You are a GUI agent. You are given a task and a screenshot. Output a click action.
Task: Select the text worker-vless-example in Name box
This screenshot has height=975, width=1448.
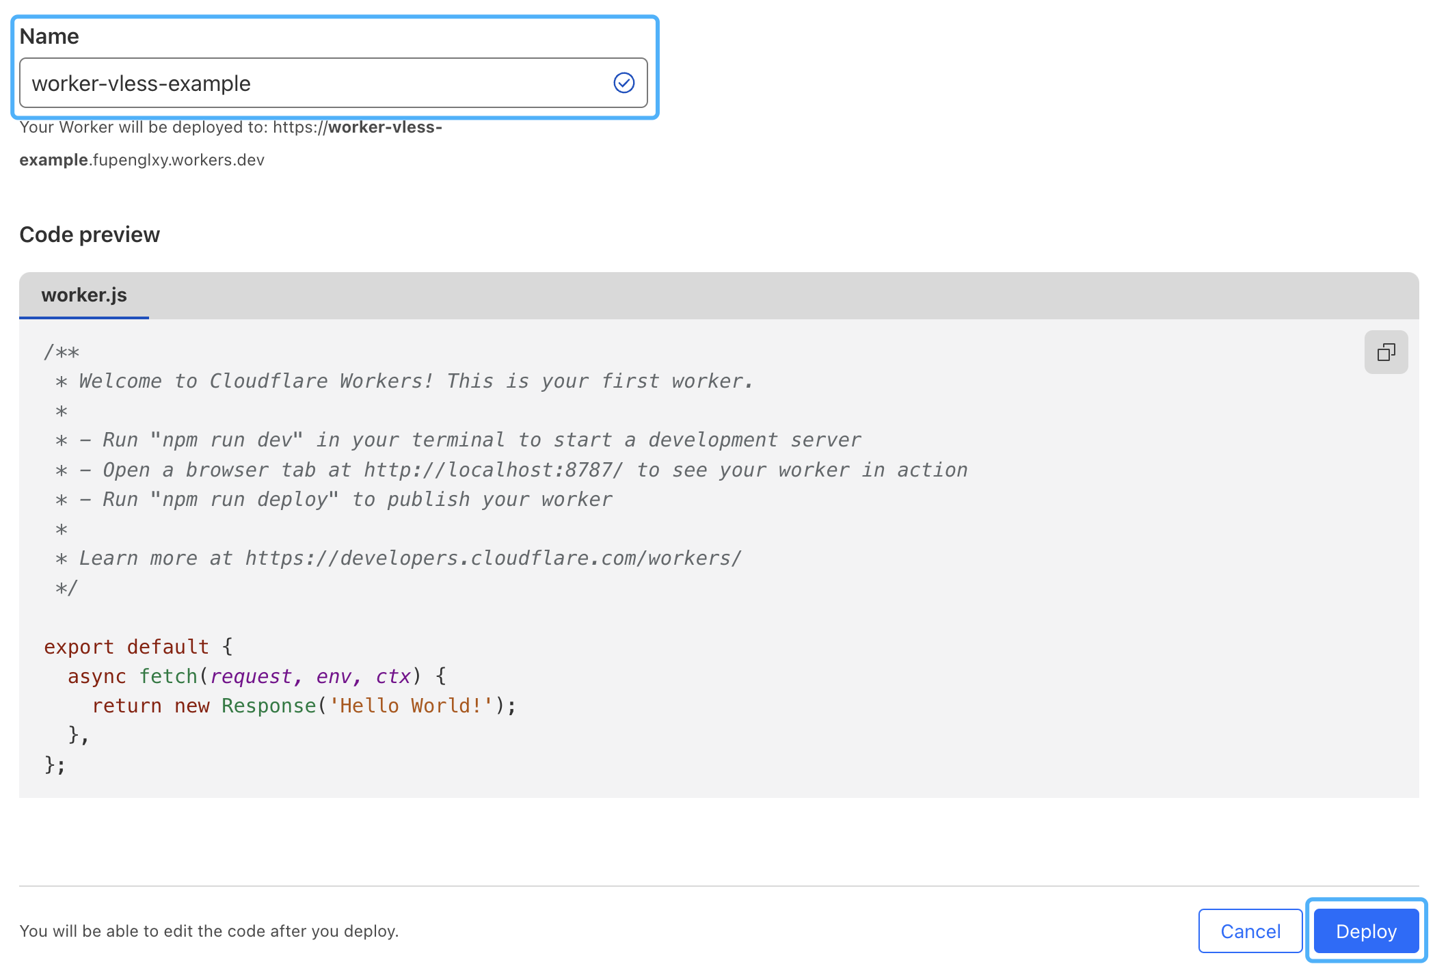142,83
